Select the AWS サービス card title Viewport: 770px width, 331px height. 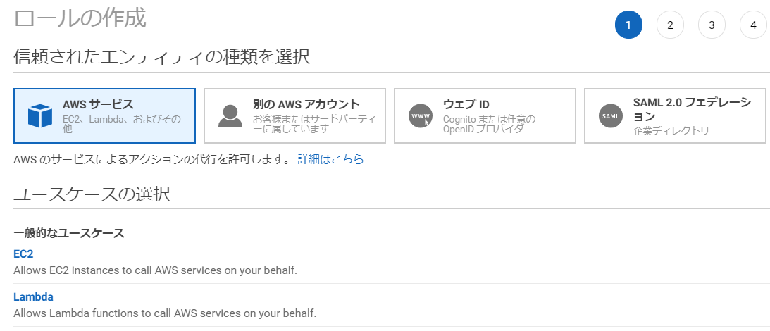pyautogui.click(x=98, y=104)
